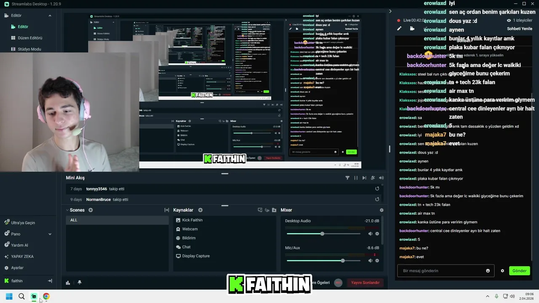Skip the current alert in Mini Akış
This screenshot has height=303, width=539.
pyautogui.click(x=364, y=178)
